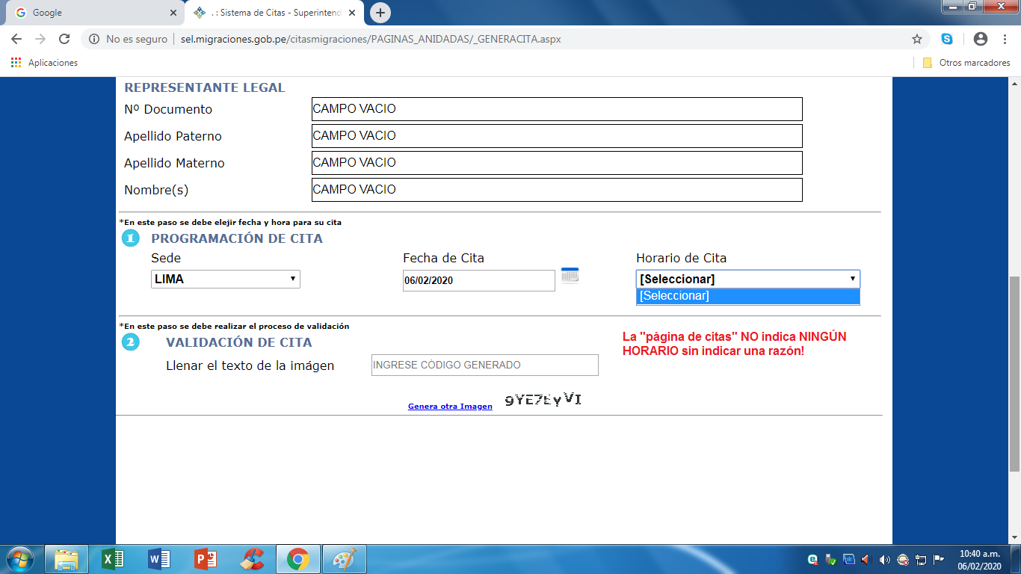Click the site info 'No es seguro' icon
Screen dimensions: 1021x574
[x=94, y=39]
